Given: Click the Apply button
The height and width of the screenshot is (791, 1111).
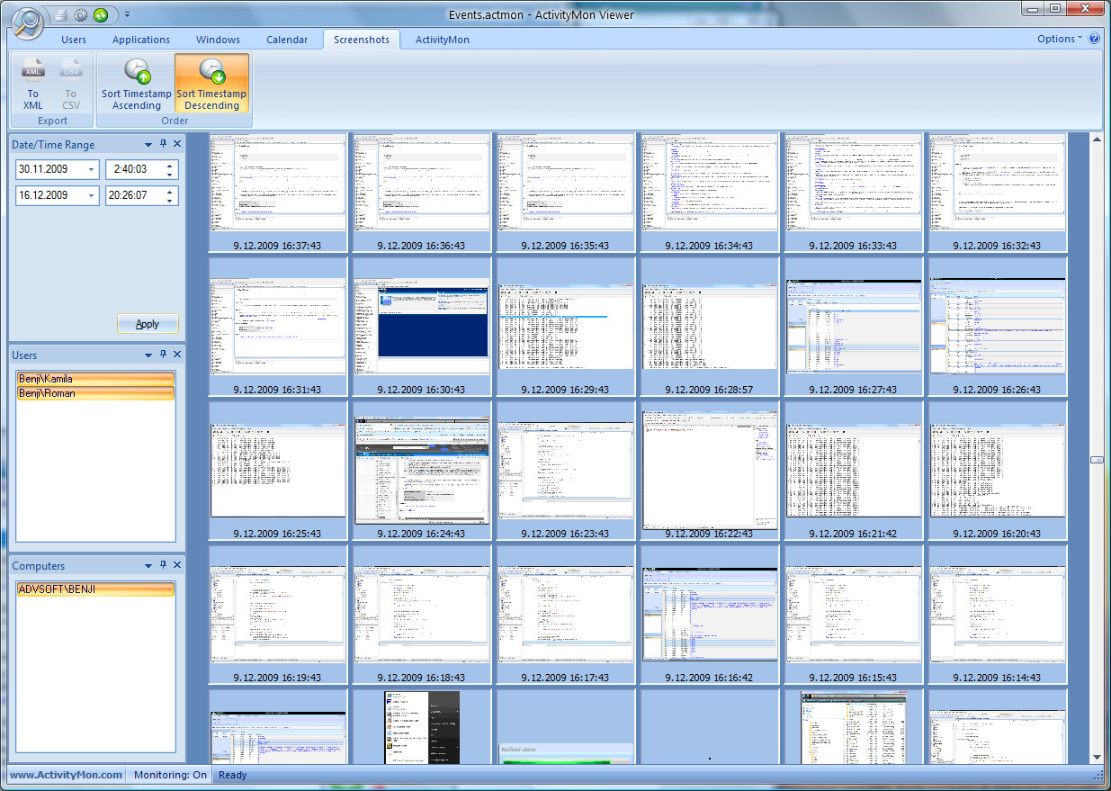Looking at the screenshot, I should 148,324.
